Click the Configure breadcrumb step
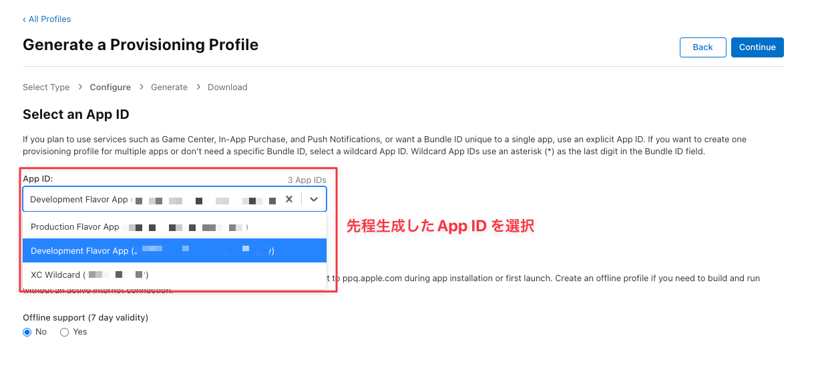 click(x=110, y=87)
